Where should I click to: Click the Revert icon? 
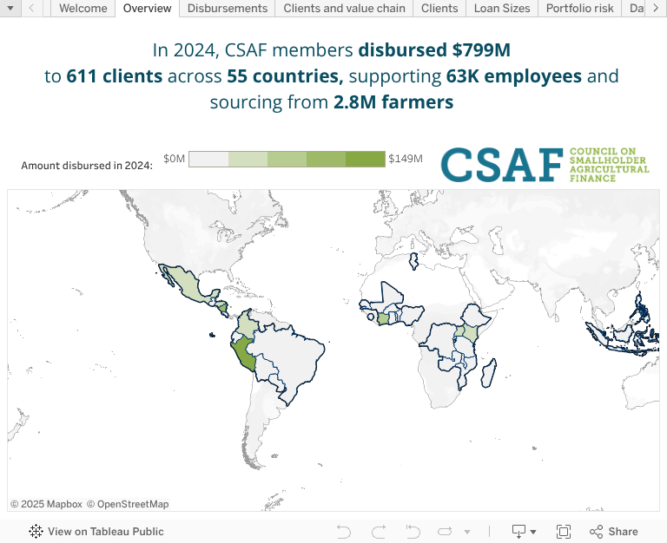tap(413, 532)
